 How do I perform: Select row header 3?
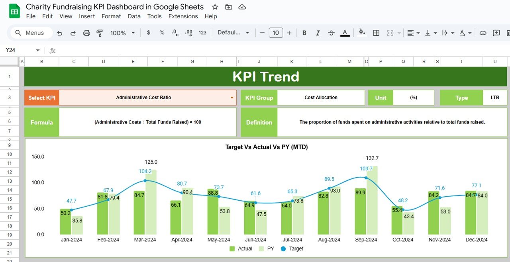coord(10,98)
